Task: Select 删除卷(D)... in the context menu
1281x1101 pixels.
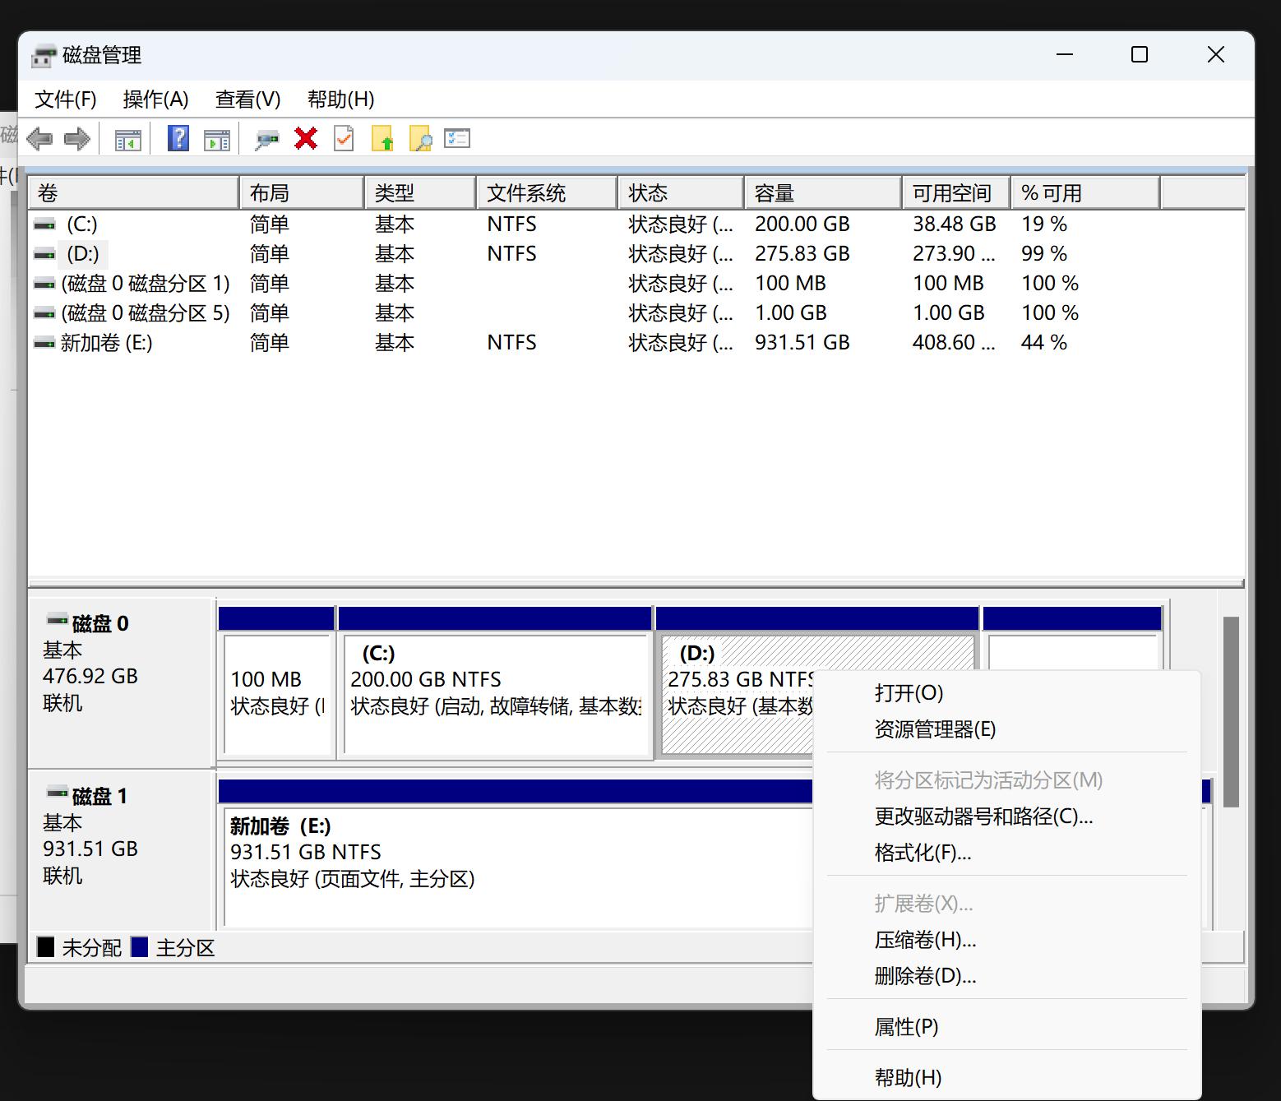Action: pos(1007,976)
